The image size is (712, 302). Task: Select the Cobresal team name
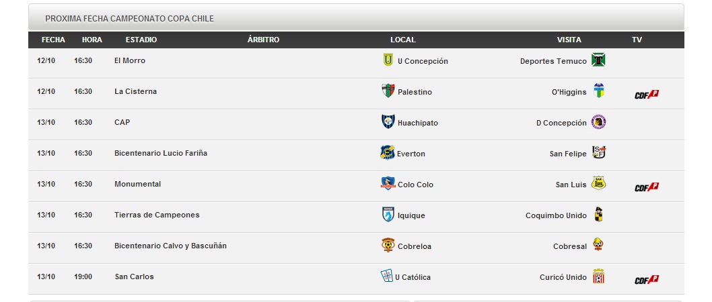[570, 246]
